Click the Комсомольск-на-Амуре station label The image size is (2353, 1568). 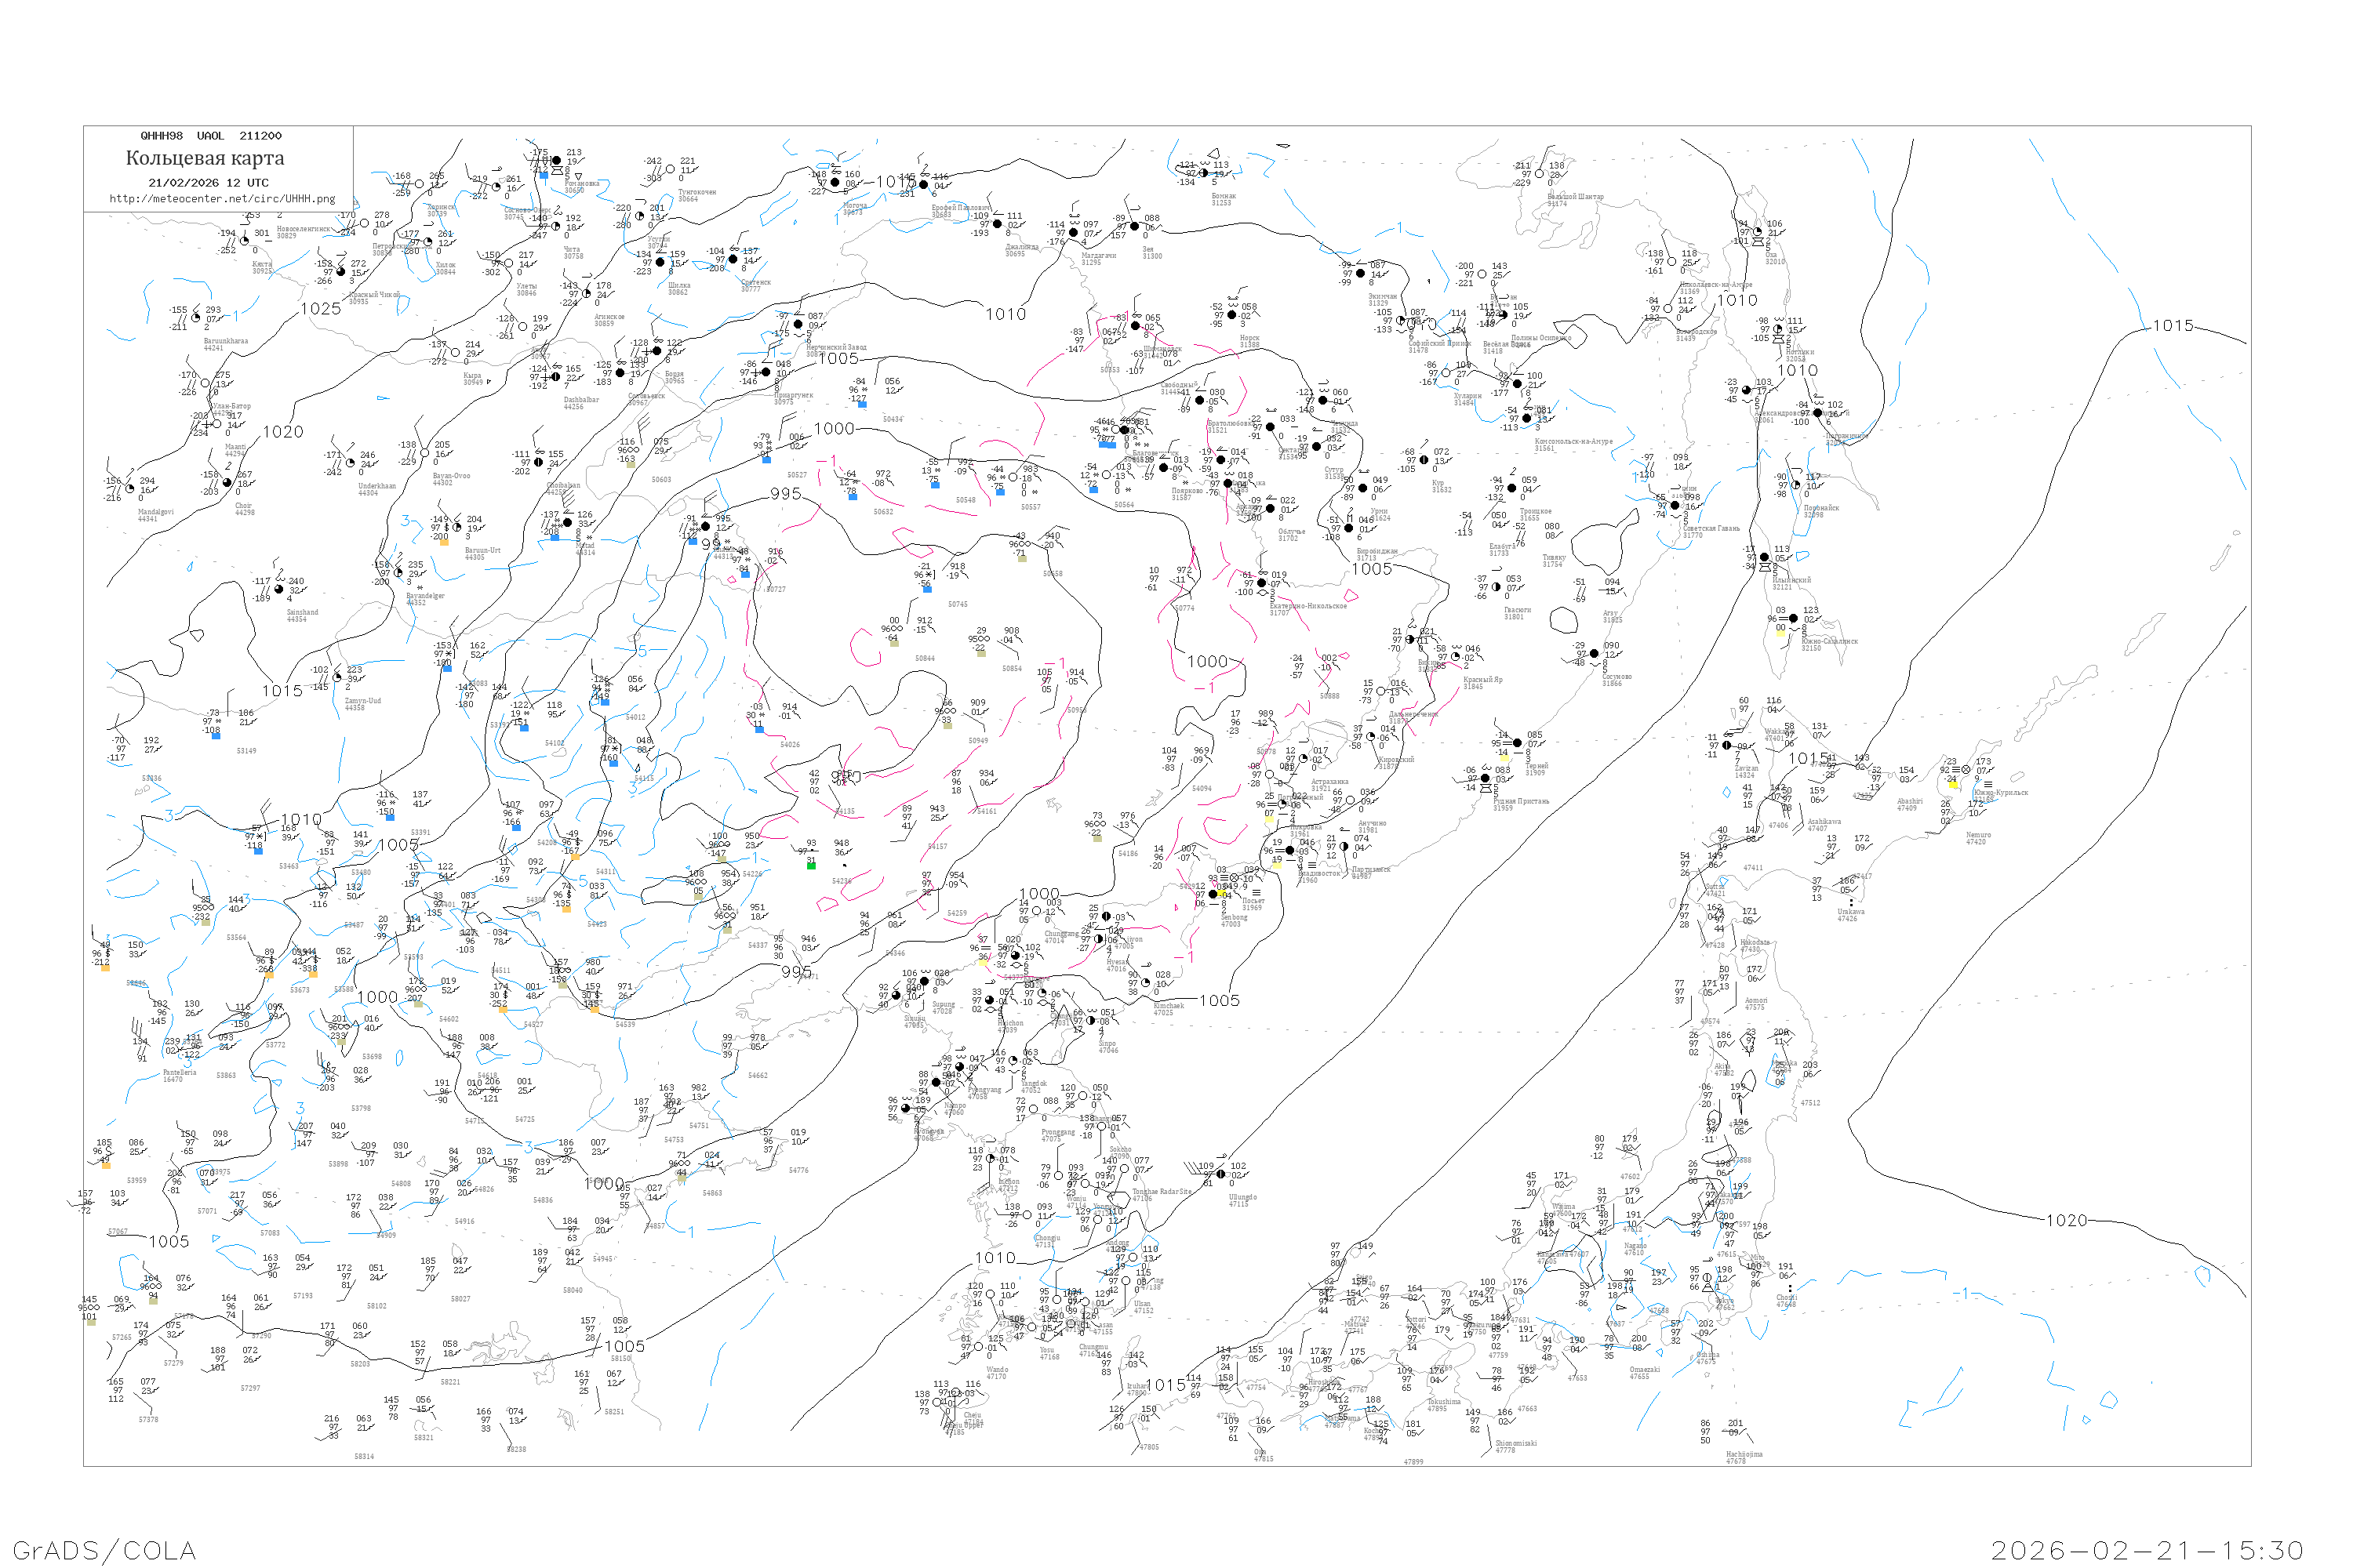(1573, 441)
